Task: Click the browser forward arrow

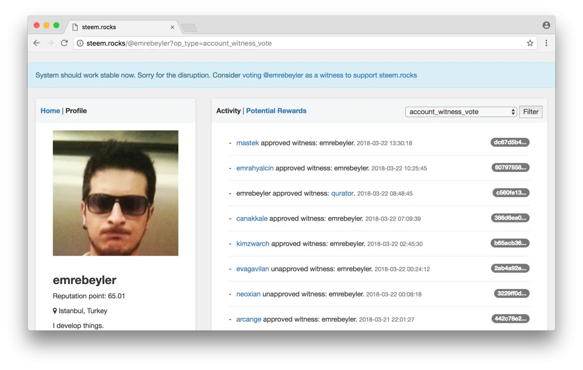Action: click(50, 43)
